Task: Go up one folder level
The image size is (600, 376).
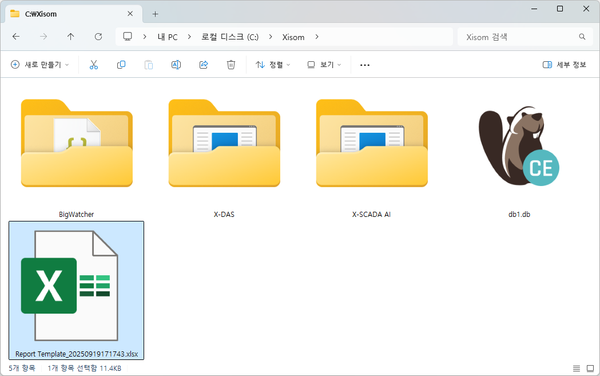Action: point(71,37)
